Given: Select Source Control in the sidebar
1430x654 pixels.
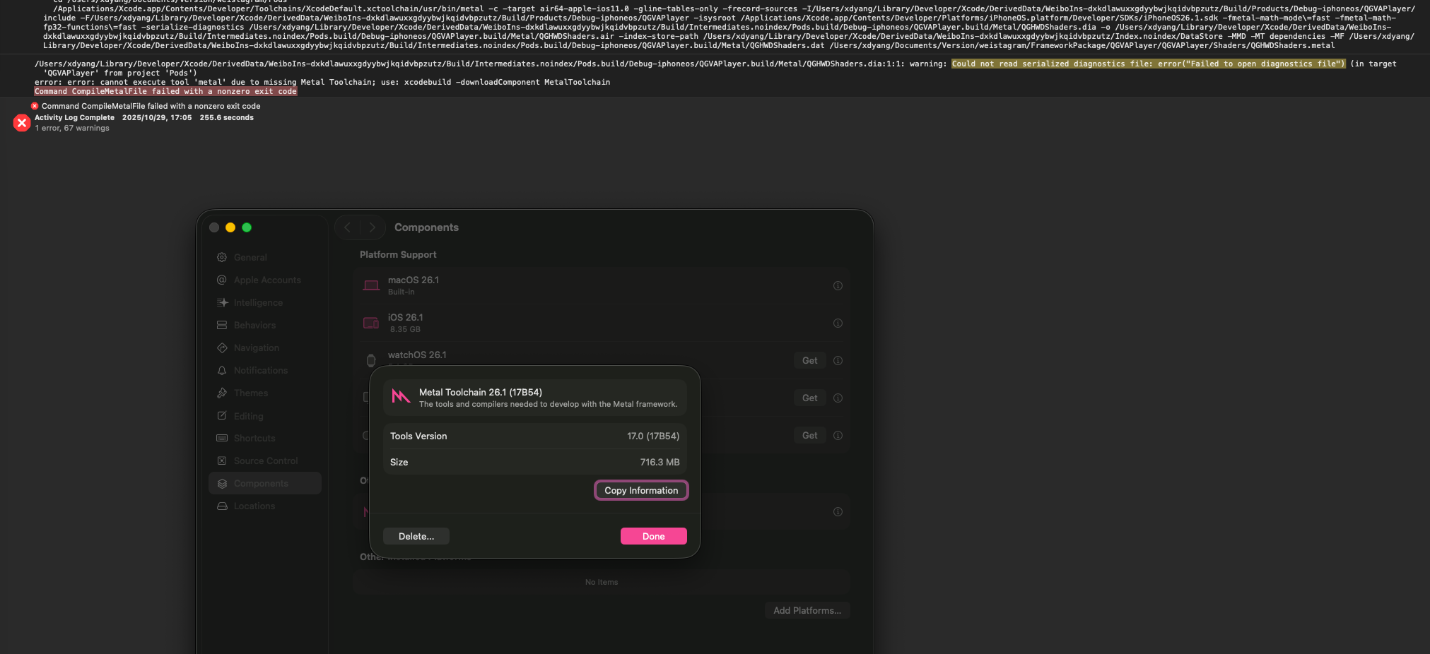Looking at the screenshot, I should point(265,461).
